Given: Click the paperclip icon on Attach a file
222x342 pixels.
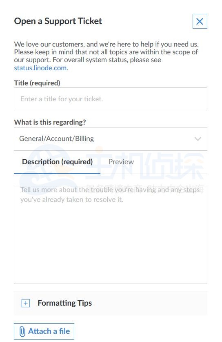Looking at the screenshot, I should coord(22,331).
